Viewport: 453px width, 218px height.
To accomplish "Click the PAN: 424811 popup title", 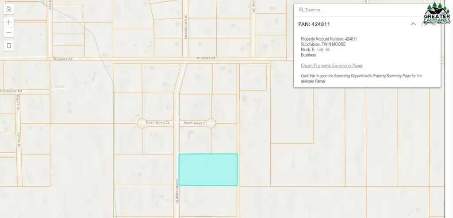I will 314,24.
